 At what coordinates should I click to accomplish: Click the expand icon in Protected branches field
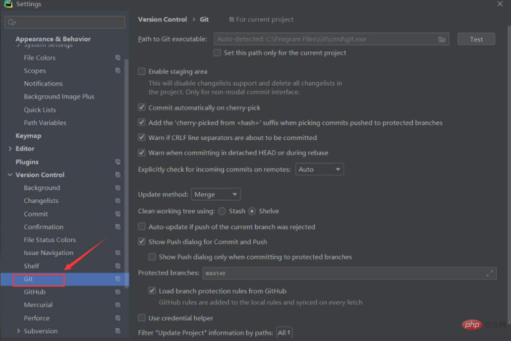[490, 273]
